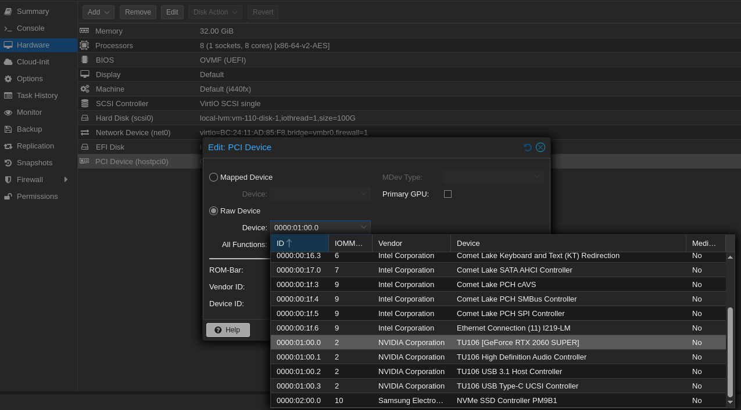Sort device list by Vendor column
Viewport: 741px width, 410px height.
click(411, 244)
